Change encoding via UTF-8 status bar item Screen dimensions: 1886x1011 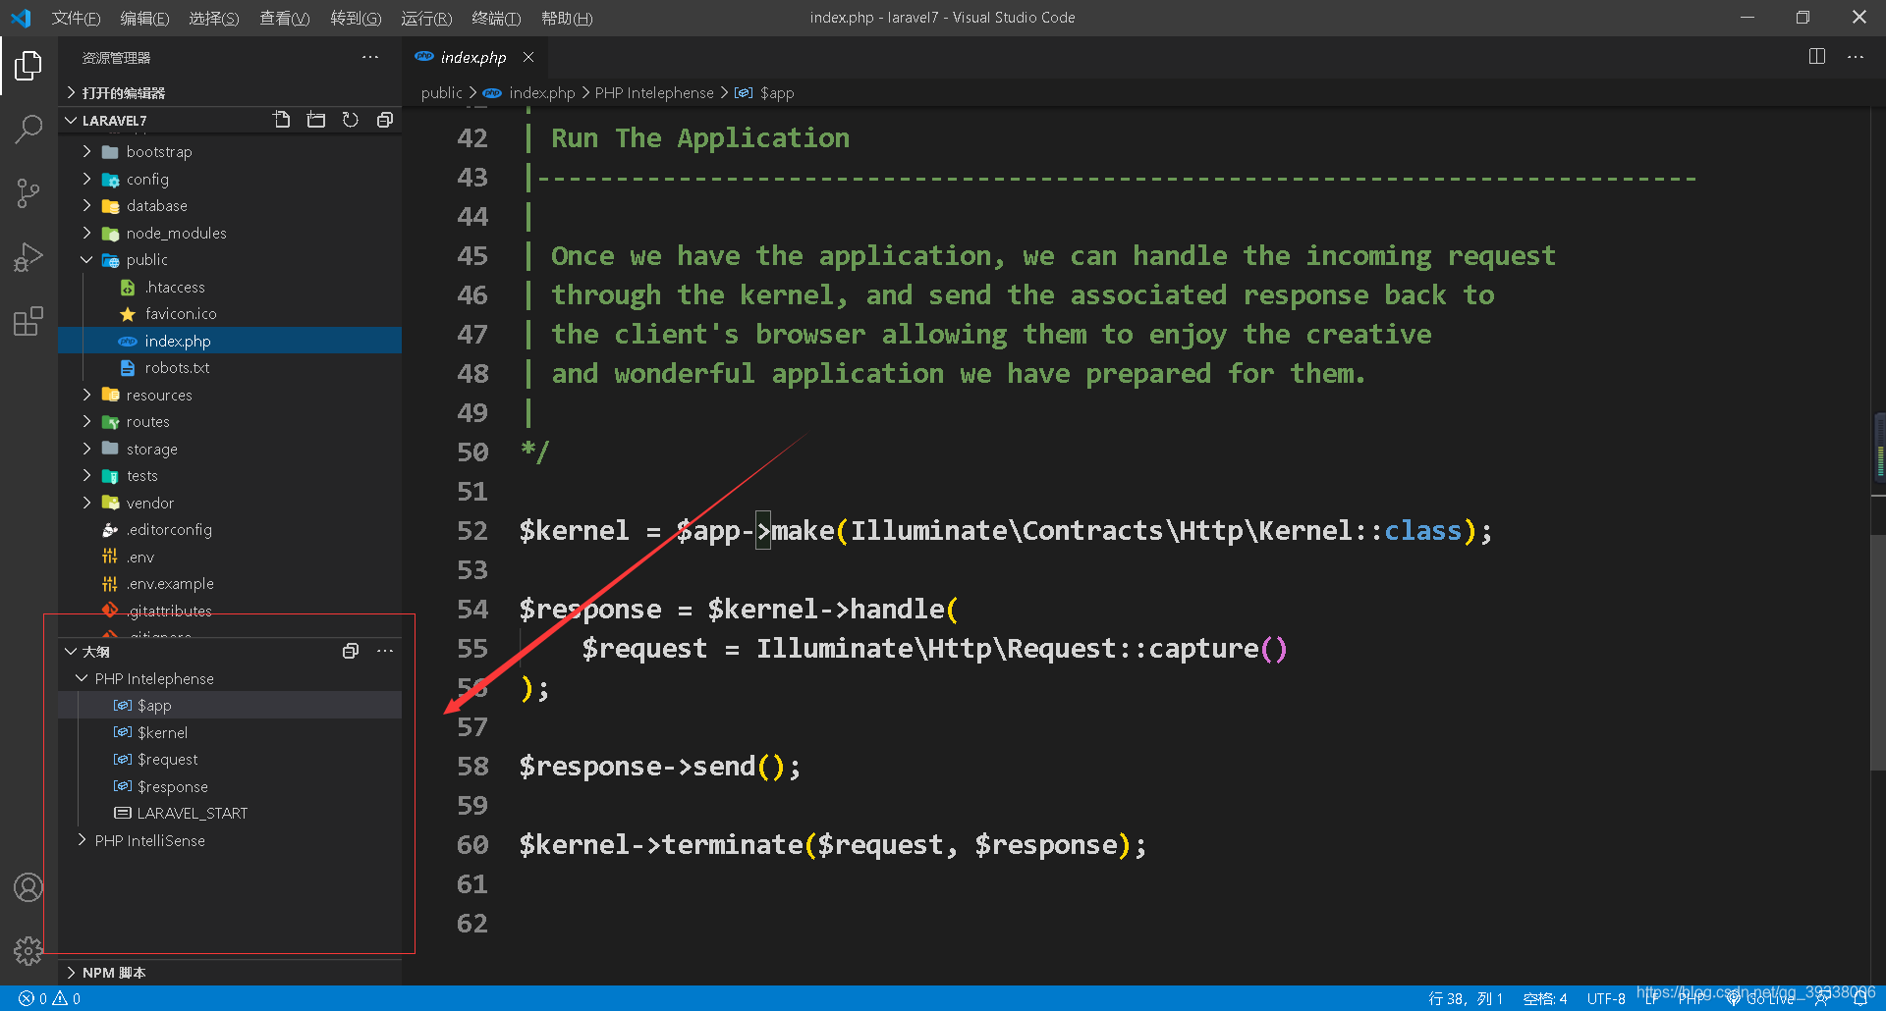(x=1607, y=997)
